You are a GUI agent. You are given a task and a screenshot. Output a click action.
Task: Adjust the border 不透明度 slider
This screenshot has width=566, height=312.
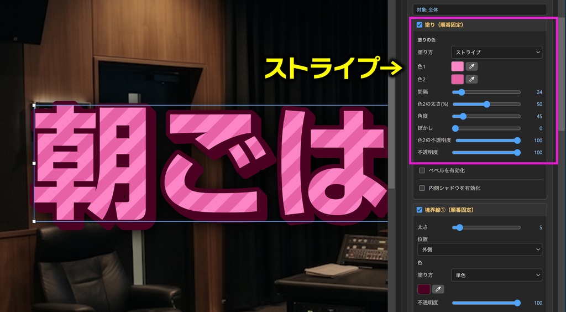point(486,303)
